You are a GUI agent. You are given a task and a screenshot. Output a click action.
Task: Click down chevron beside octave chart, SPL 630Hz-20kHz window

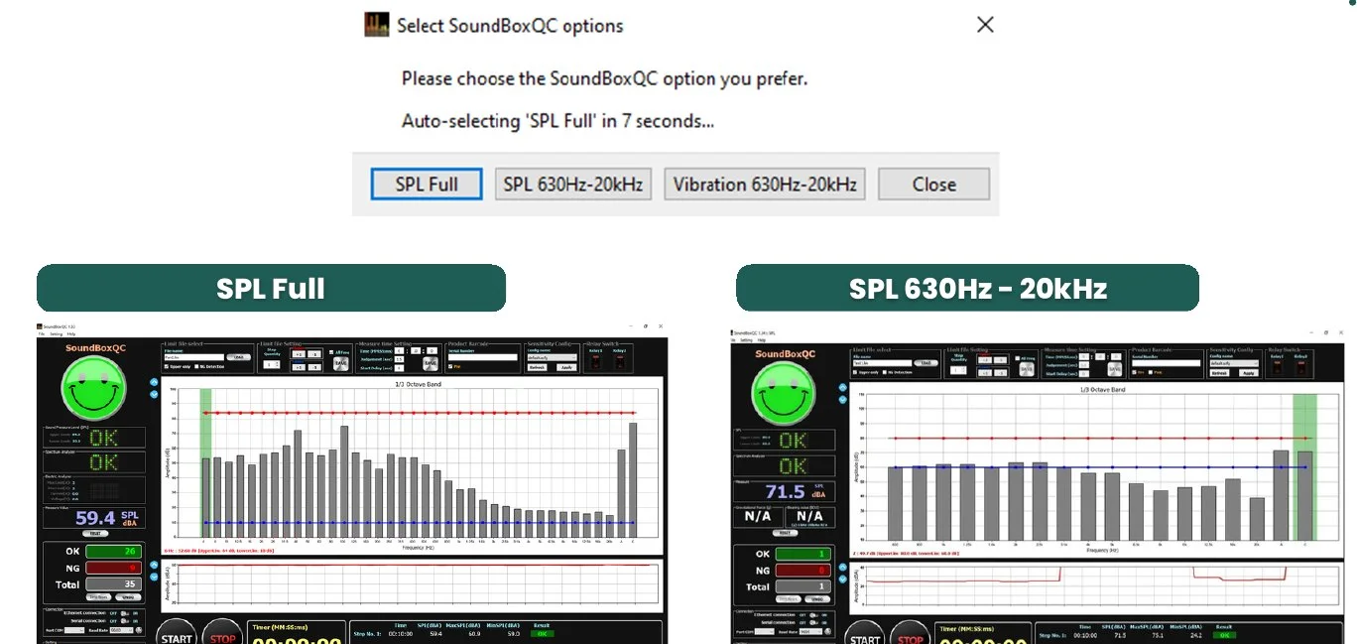point(843,398)
